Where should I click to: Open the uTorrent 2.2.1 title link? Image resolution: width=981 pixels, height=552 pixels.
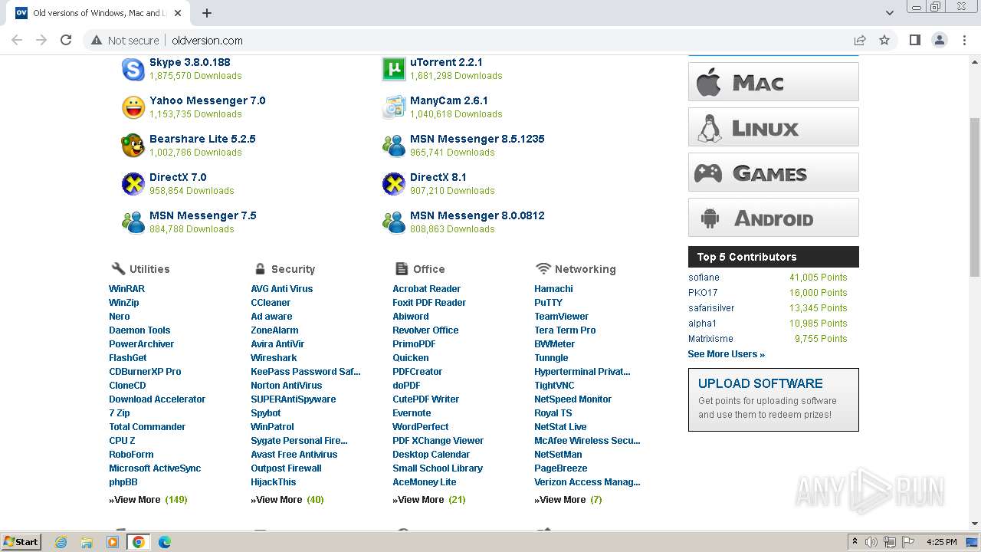click(x=446, y=62)
